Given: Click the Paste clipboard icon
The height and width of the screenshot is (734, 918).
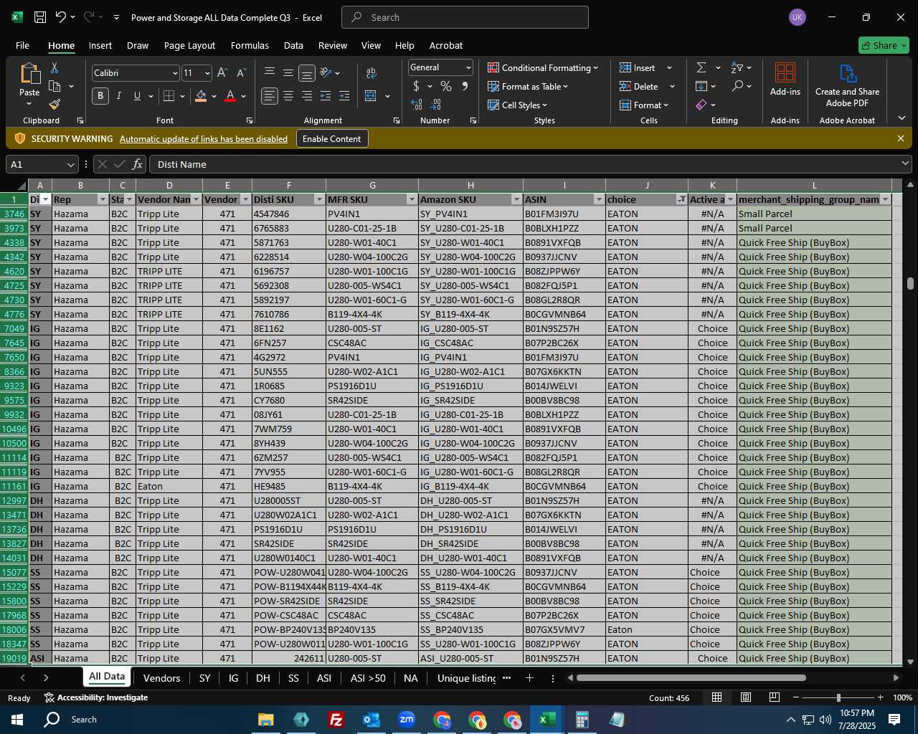Looking at the screenshot, I should [x=29, y=73].
